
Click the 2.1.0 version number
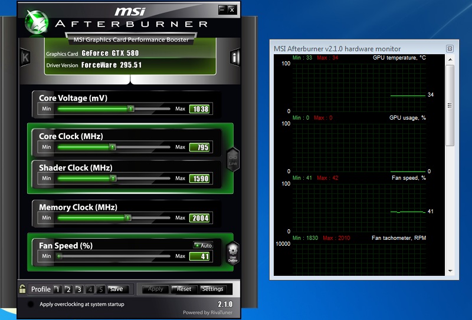point(225,303)
